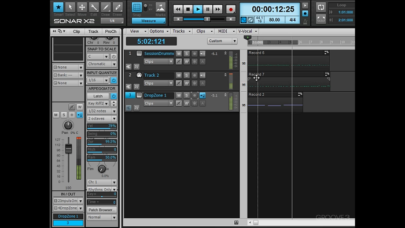Screen dimensions: 405x228
Task: Open Clips dropdown on SessionDrummer track
Action: (x=159, y=62)
